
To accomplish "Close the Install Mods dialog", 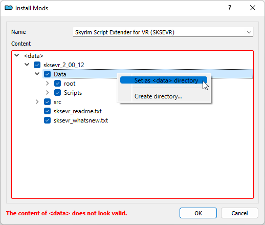I will point(253,8).
